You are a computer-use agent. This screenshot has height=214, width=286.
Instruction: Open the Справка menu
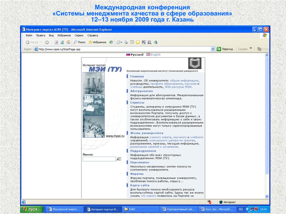[93, 35]
